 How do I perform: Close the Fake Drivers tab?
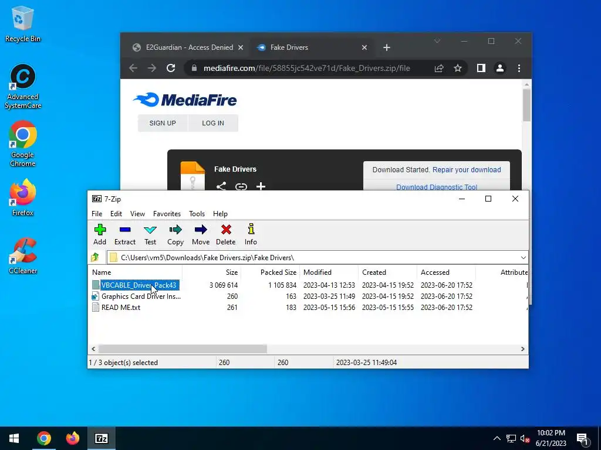point(364,47)
